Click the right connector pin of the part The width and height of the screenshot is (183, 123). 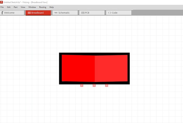click(107, 85)
